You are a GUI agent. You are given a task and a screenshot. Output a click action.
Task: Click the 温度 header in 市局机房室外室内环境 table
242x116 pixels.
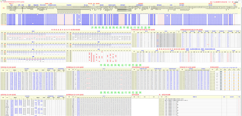[x=33, y=31]
